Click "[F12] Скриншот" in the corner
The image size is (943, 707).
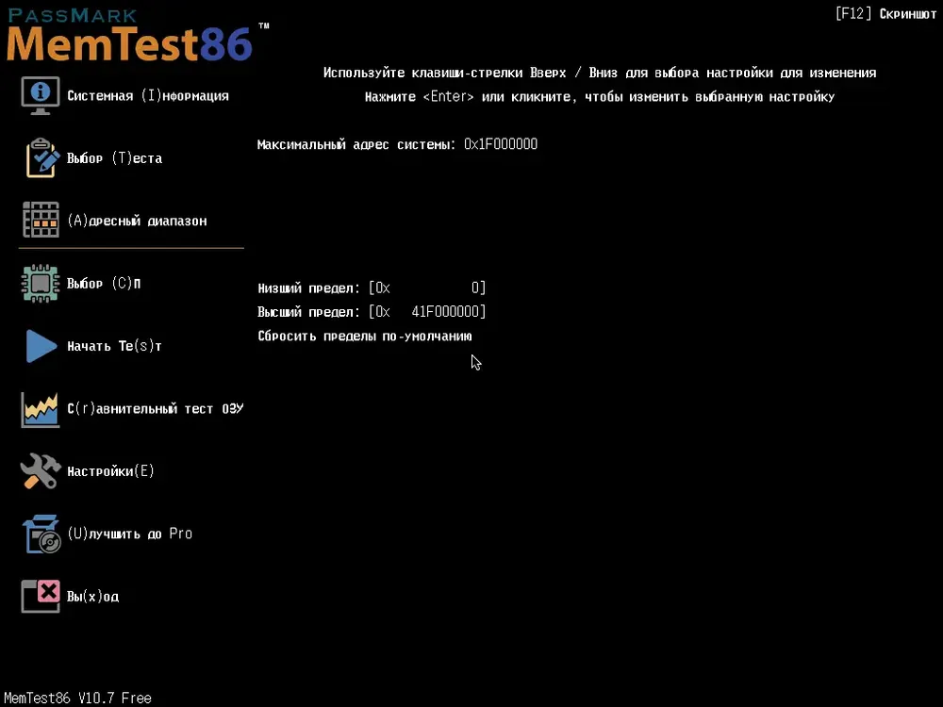(x=885, y=13)
